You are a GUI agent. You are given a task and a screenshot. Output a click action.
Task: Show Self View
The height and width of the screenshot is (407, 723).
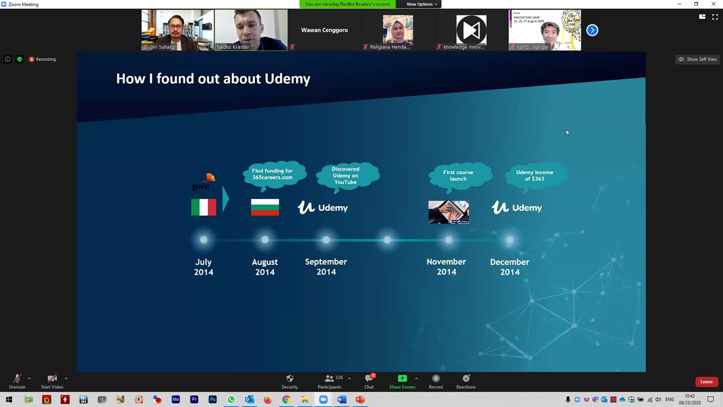point(698,59)
